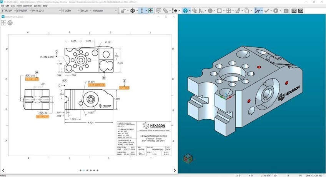Viewport: 326px width, 177px height.
Task: Select the last page indicator dot
Action: [98, 170]
